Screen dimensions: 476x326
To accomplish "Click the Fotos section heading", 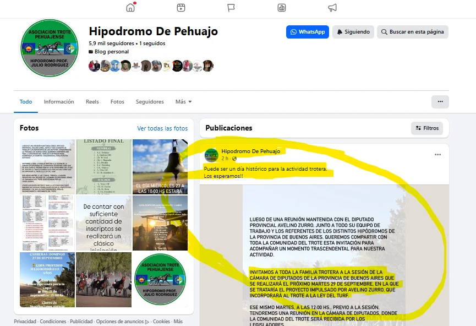I will coord(29,128).
